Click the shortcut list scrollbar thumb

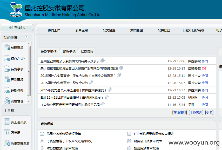pos(29,71)
